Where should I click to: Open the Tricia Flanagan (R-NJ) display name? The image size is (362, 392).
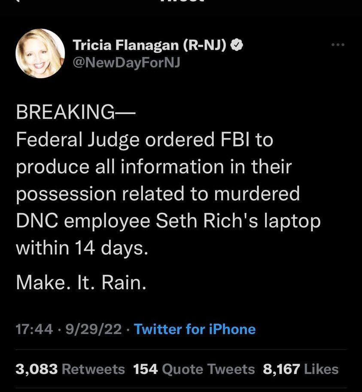[150, 45]
